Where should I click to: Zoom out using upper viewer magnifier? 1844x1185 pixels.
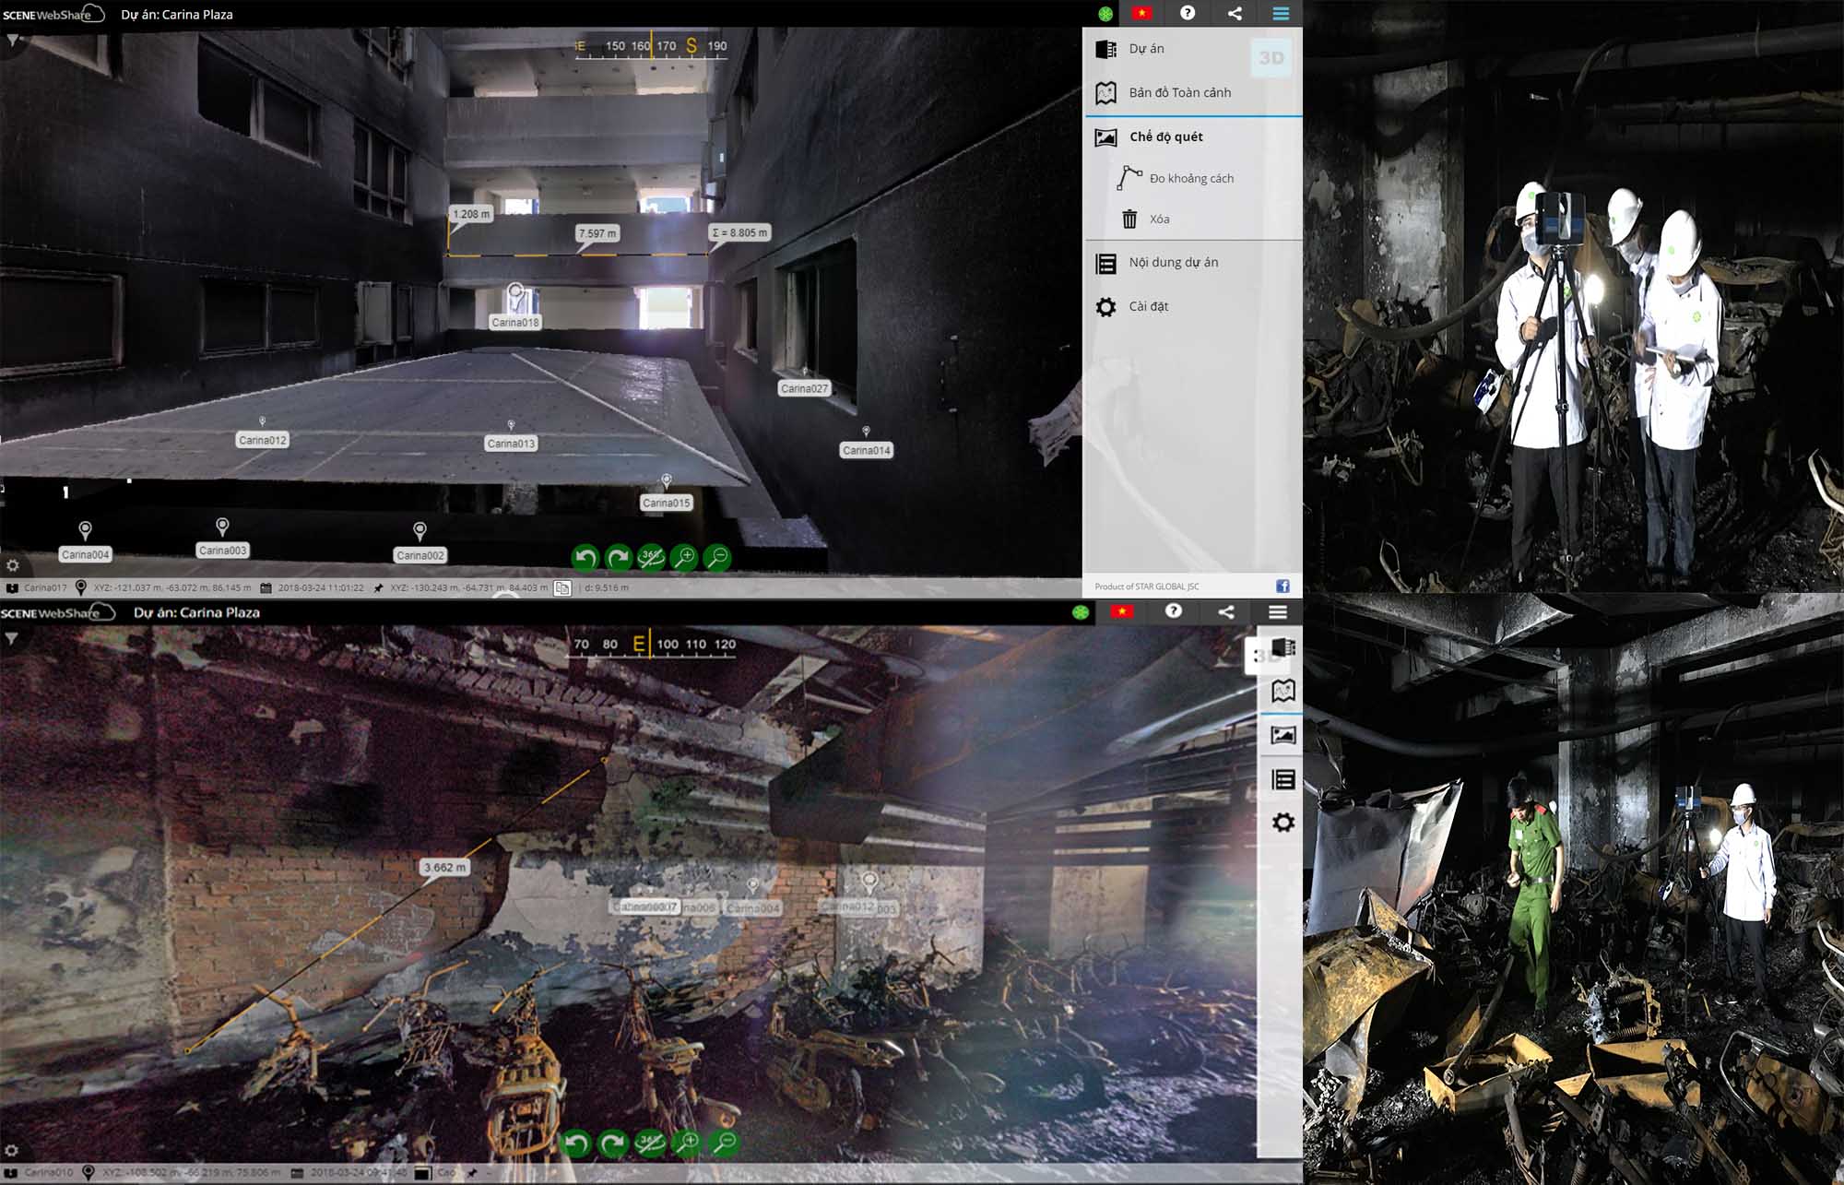click(717, 557)
